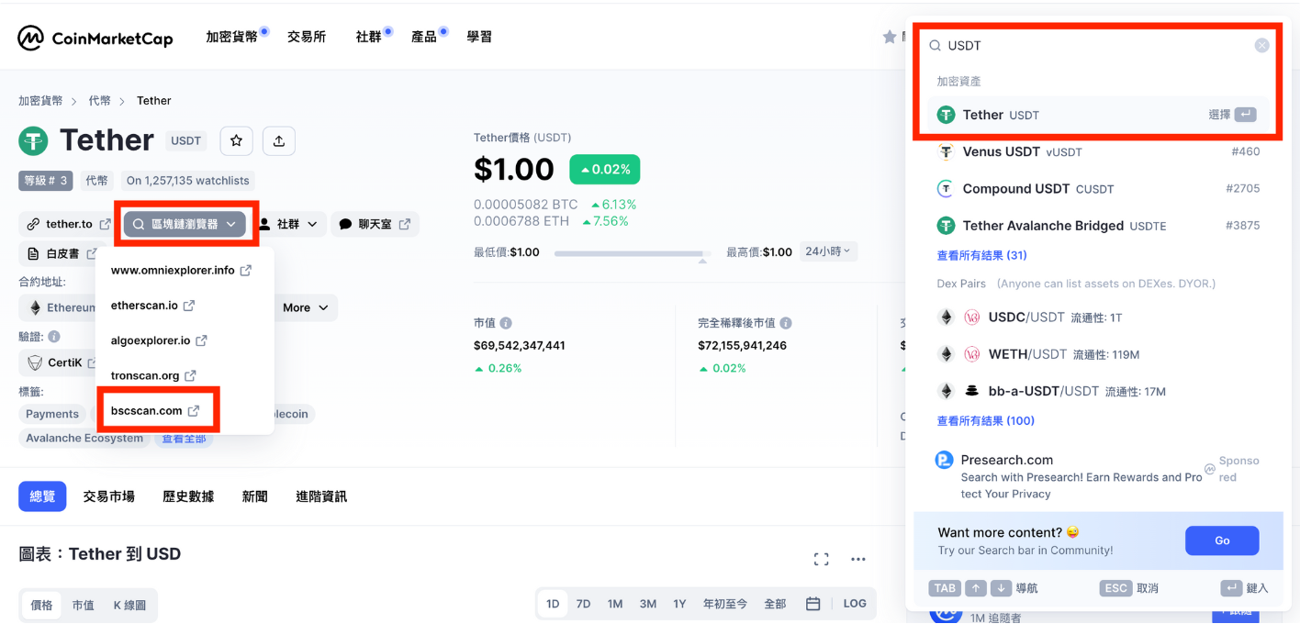Viewport: 1300px width, 635px height.
Task: Open the chat room (聊天室) link
Action: click(x=375, y=224)
